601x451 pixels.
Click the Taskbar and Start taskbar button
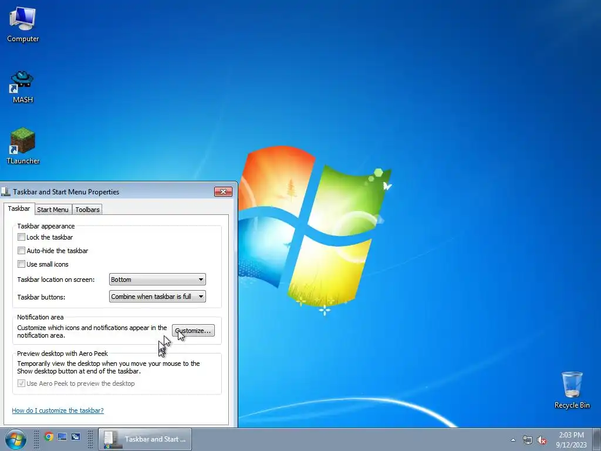coord(146,439)
